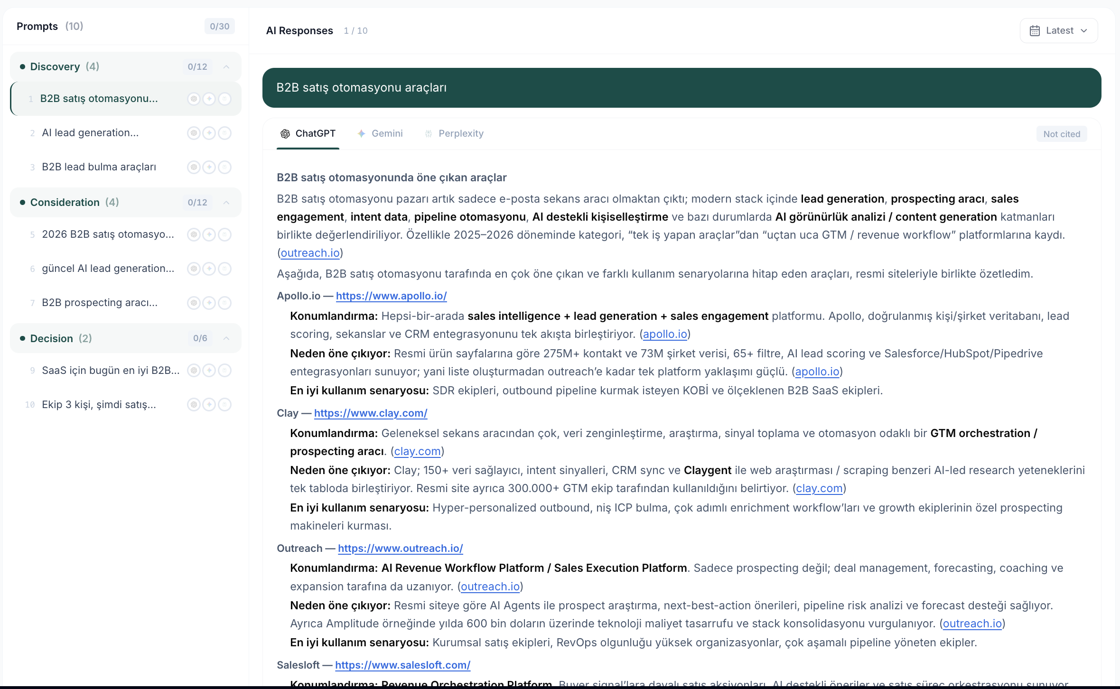Image resolution: width=1120 pixels, height=689 pixels.
Task: Open the https://www.clay.com/ link
Action: click(371, 413)
